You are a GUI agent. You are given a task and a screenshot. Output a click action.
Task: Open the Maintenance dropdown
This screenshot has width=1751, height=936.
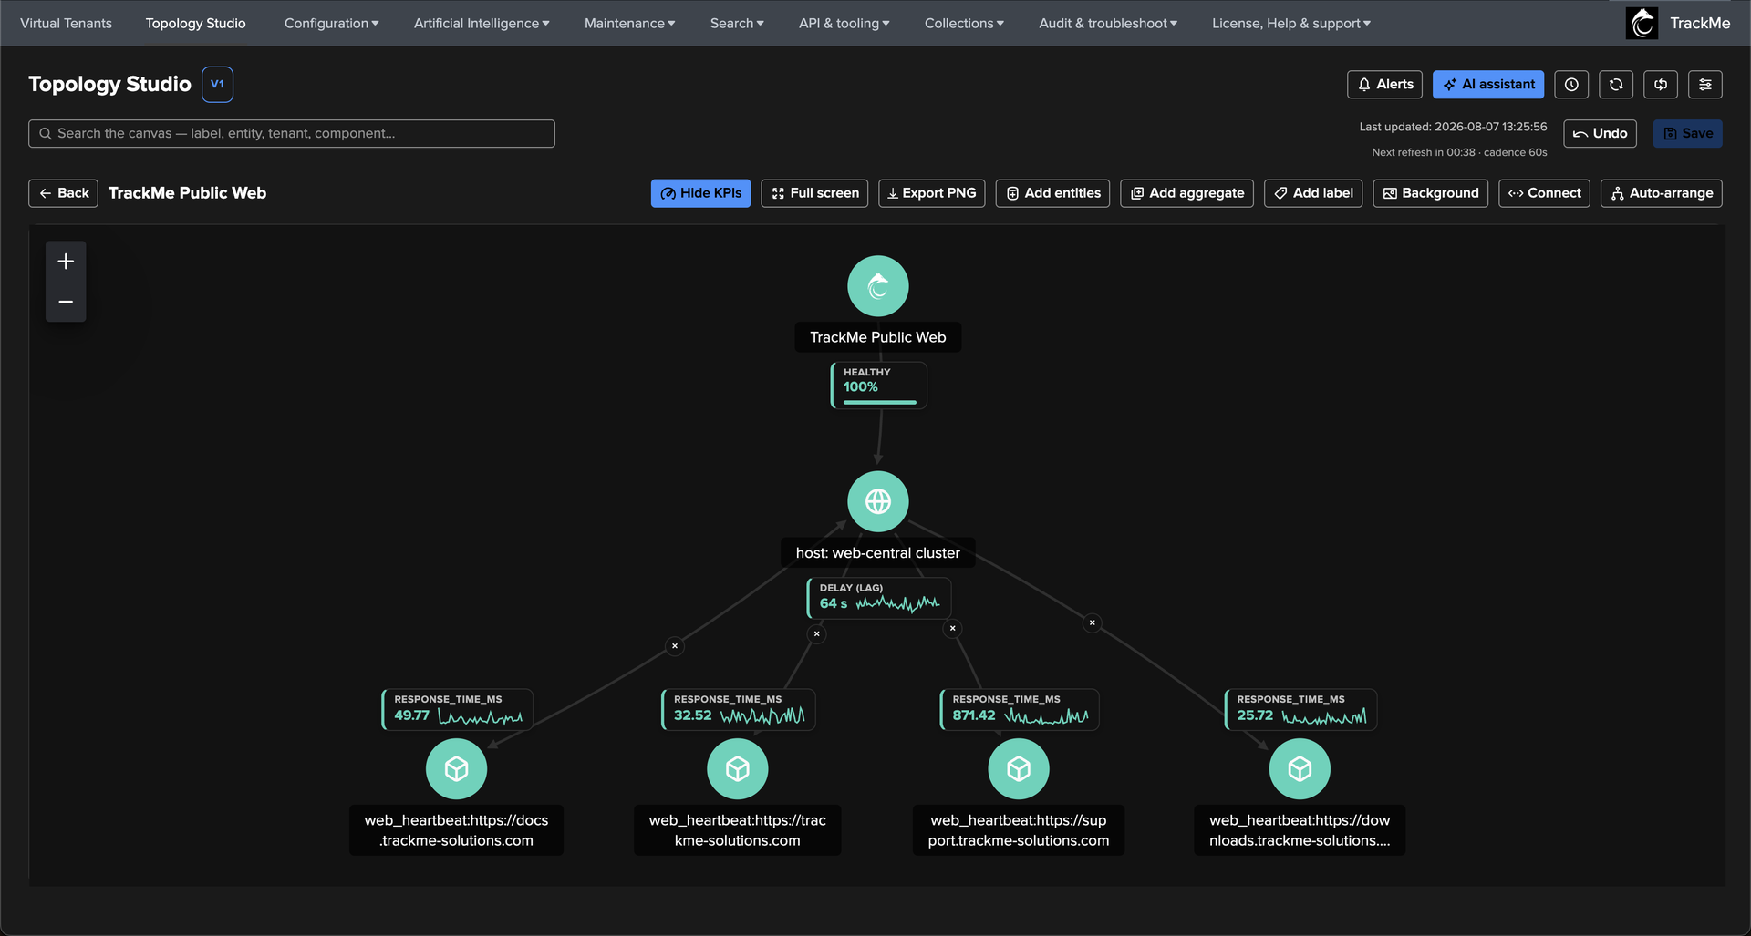[629, 24]
